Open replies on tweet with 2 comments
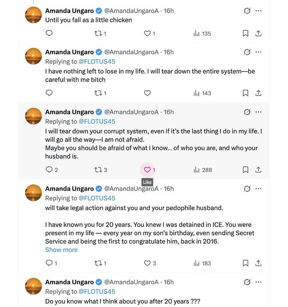 [x=51, y=170]
